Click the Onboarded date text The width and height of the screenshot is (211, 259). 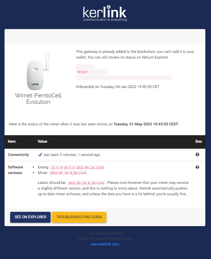(117, 87)
